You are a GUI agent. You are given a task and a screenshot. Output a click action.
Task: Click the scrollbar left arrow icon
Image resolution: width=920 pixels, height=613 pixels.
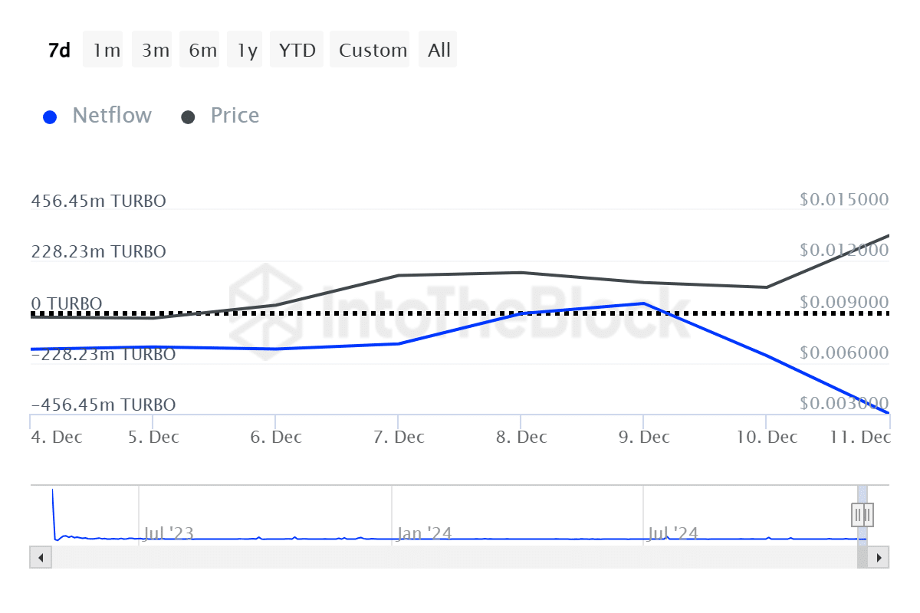tap(40, 557)
